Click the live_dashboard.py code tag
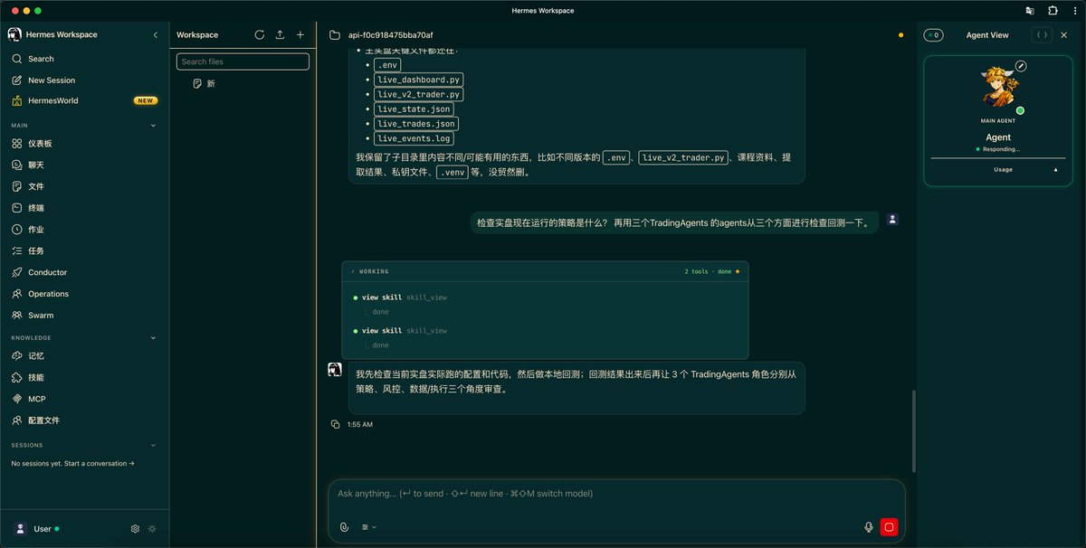The width and height of the screenshot is (1086, 548). click(x=418, y=80)
